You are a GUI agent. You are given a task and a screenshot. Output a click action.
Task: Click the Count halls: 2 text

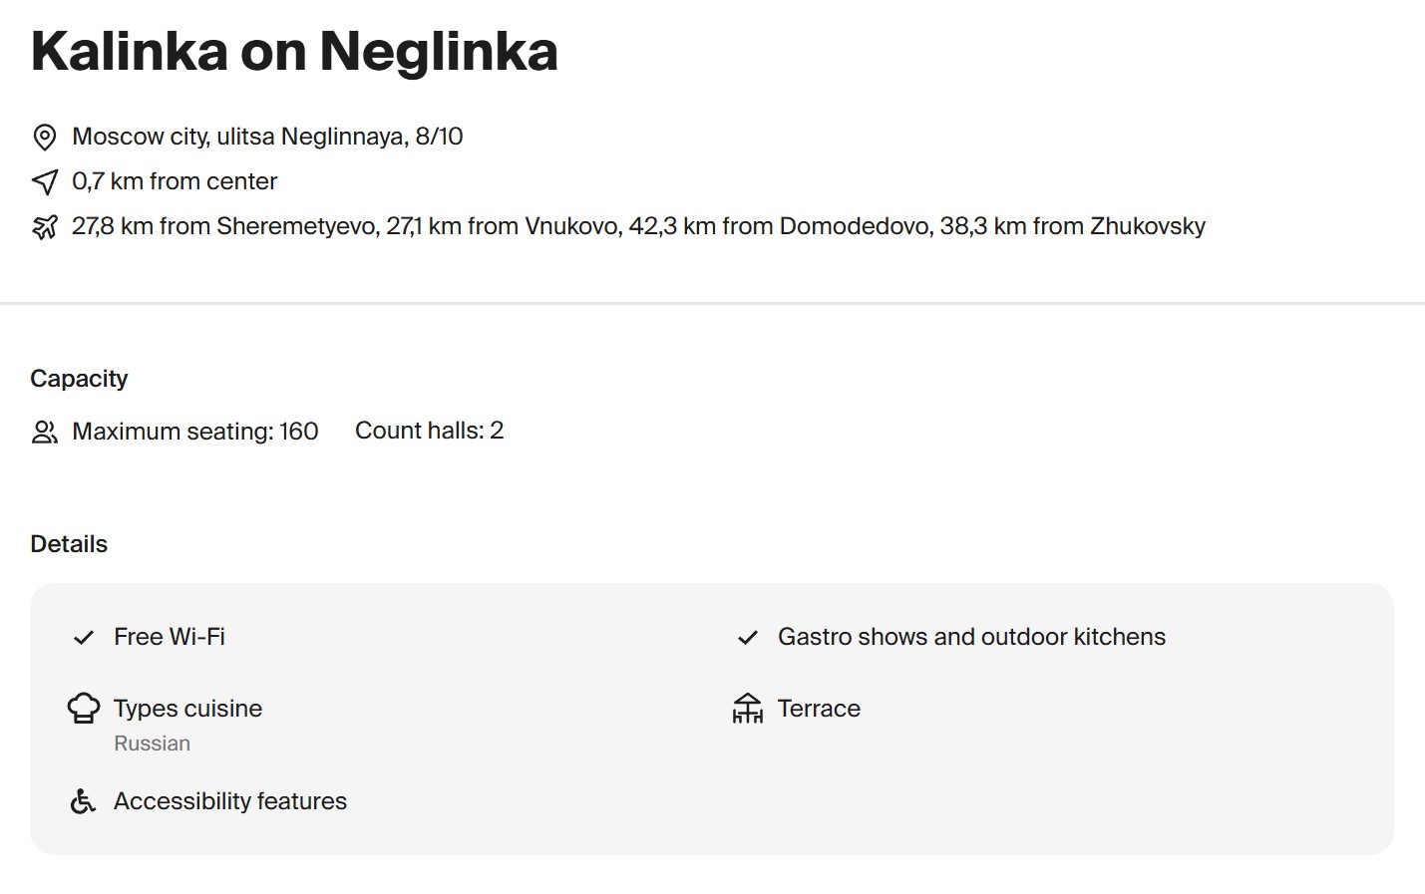pos(429,431)
